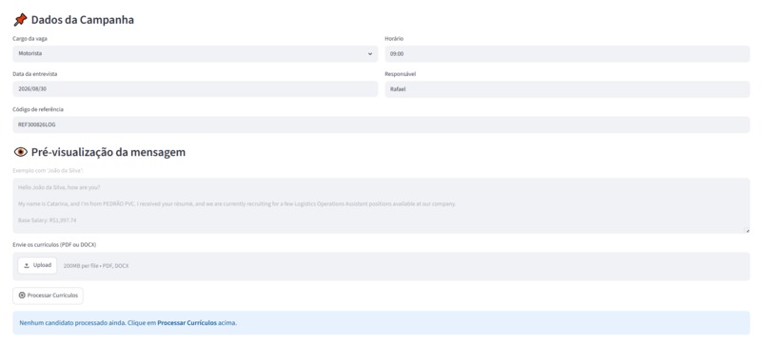Click the Upload button
The image size is (767, 344).
38,265
